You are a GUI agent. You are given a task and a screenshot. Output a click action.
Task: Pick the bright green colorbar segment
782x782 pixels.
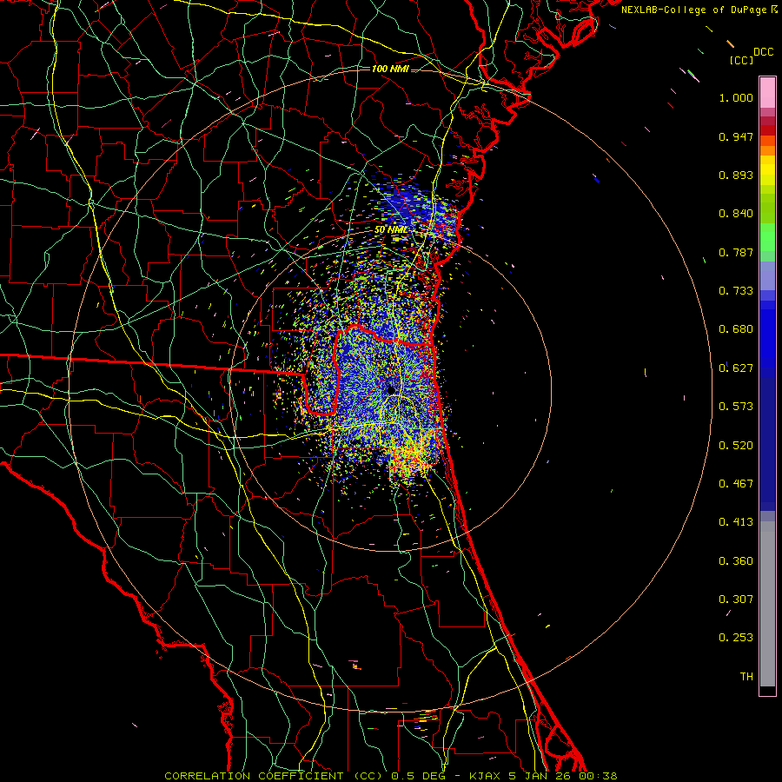click(767, 237)
